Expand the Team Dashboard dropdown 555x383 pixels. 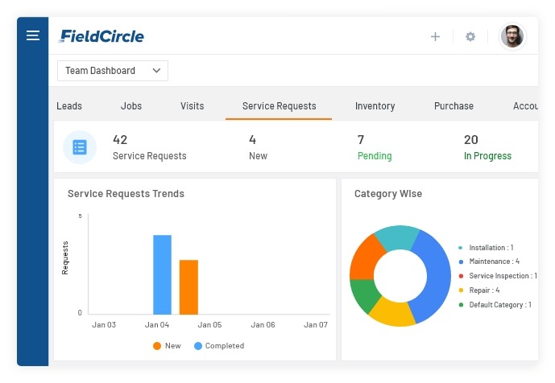coord(113,71)
